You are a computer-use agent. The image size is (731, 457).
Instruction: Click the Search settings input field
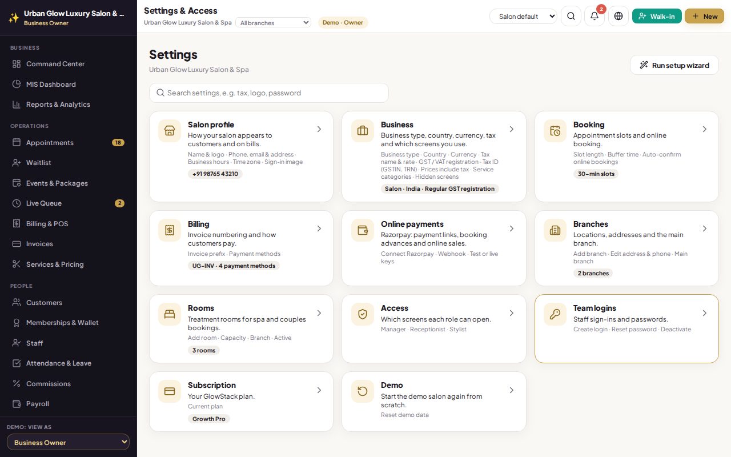(x=269, y=93)
